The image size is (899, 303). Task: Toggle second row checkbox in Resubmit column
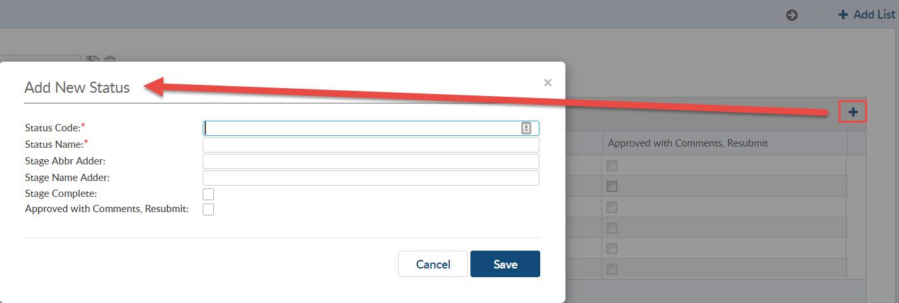612,186
